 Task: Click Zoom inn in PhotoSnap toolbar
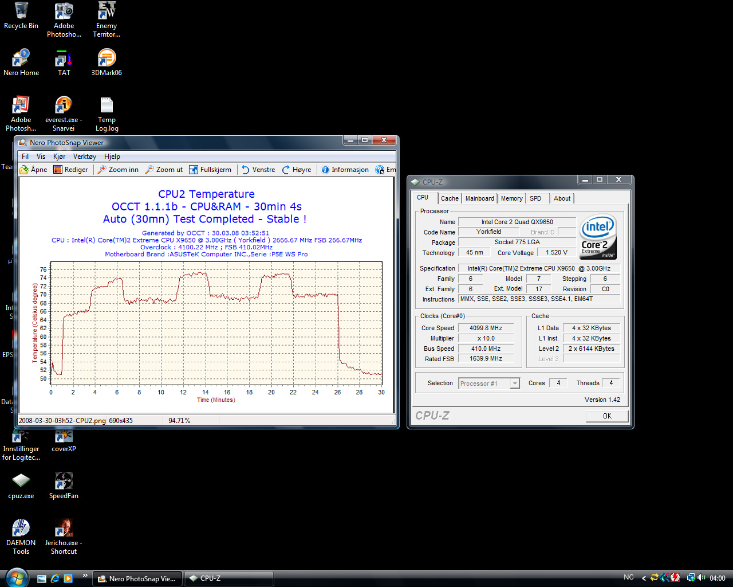coord(118,170)
